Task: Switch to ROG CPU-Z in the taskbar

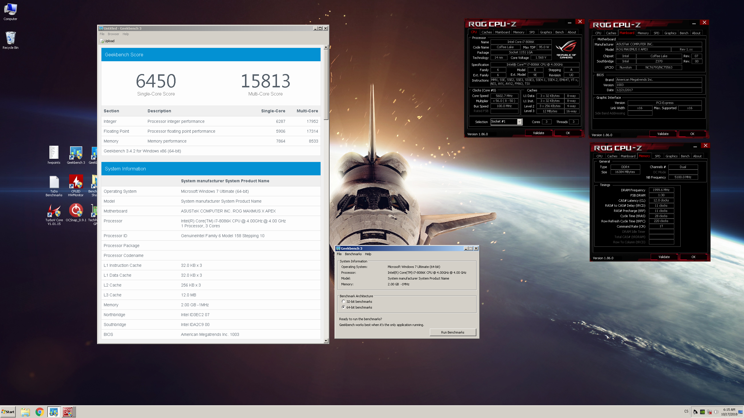Action: tap(68, 412)
